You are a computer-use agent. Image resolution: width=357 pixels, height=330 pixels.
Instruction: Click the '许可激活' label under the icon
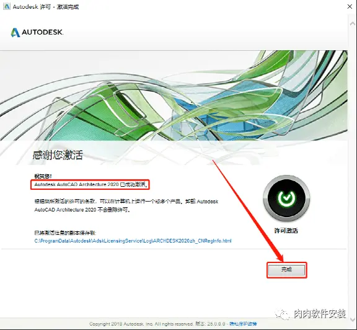(x=286, y=231)
